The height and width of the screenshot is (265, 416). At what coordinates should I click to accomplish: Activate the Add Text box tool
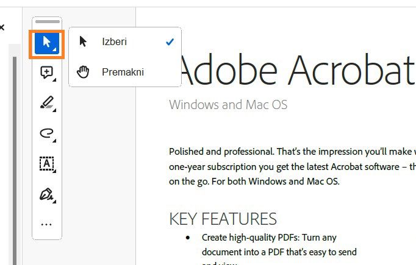46,163
